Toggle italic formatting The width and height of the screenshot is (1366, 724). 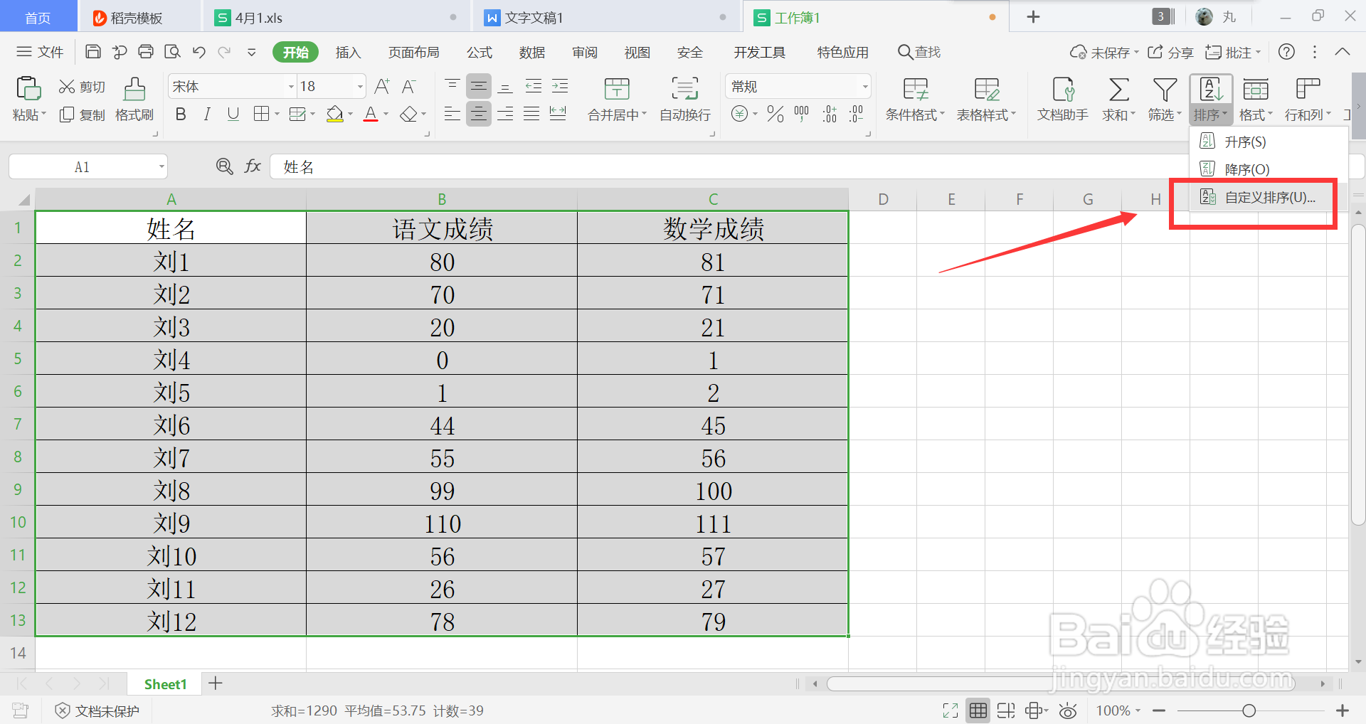point(206,114)
